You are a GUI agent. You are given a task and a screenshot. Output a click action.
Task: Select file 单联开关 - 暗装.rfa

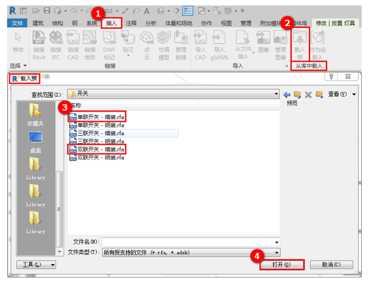pos(98,116)
